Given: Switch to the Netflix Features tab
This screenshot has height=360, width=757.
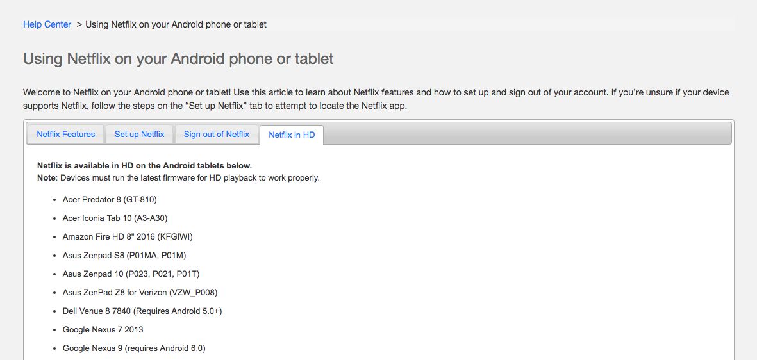Looking at the screenshot, I should pyautogui.click(x=65, y=134).
